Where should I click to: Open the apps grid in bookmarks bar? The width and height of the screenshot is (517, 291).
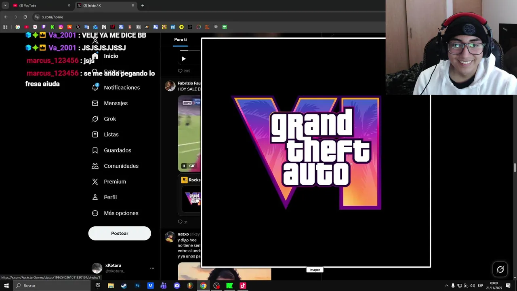point(5,27)
